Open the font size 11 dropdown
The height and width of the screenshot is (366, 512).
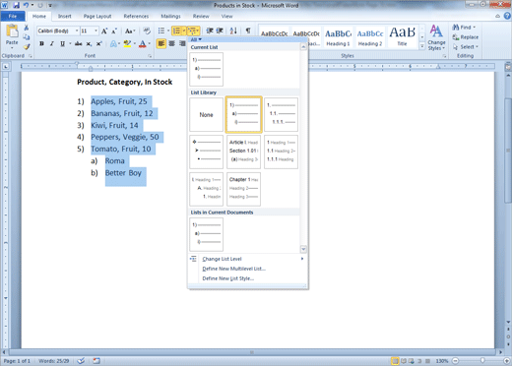96,30
